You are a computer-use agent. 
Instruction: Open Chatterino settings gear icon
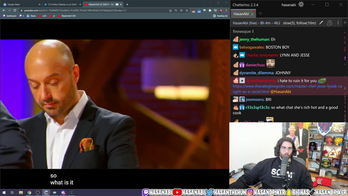[x=301, y=4]
